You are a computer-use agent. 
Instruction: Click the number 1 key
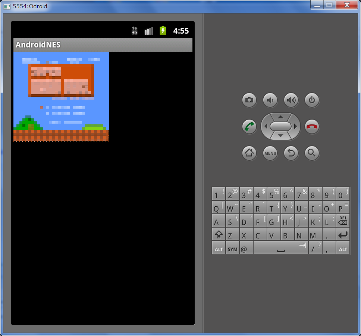coord(219,194)
